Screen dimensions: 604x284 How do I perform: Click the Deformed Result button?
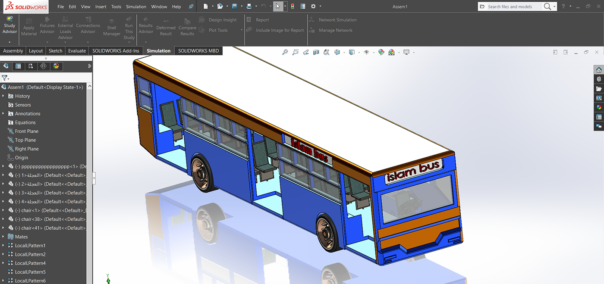pos(166,27)
